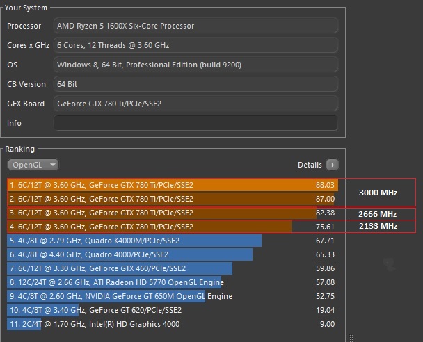423x342 pixels.
Task: Click the CB Version 64 Bit field
Action: (x=196, y=84)
